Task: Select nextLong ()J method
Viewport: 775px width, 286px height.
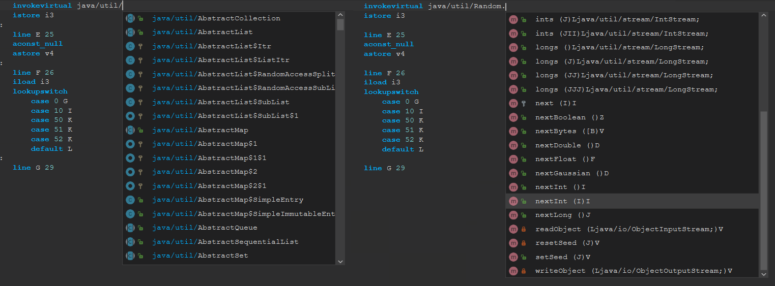Action: 632,215
